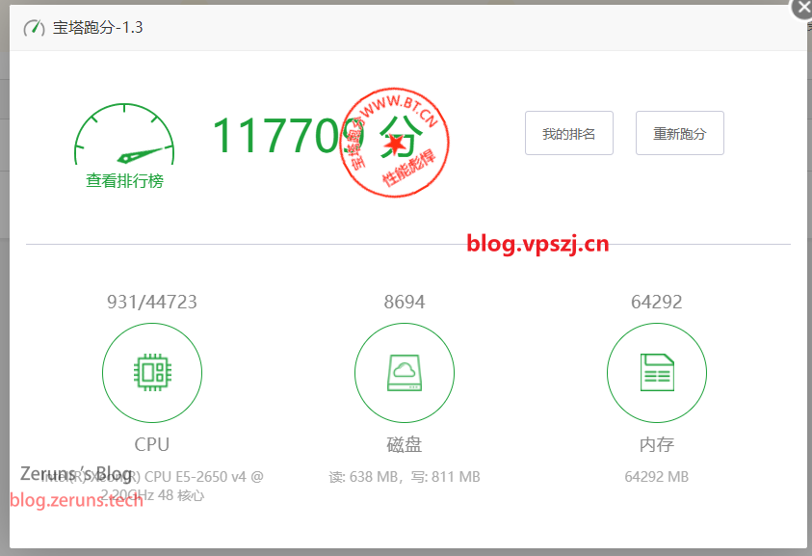Click the small gauge icon in title bar
The height and width of the screenshot is (556, 812).
tap(35, 27)
